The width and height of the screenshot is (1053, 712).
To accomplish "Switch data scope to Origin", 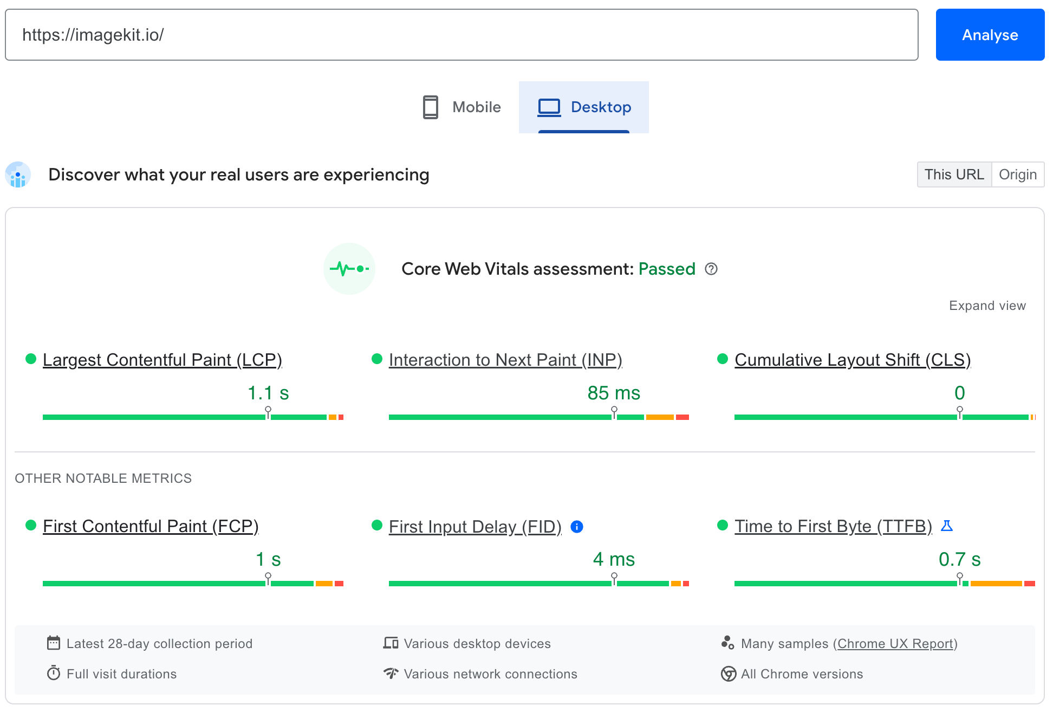I will point(1018,174).
